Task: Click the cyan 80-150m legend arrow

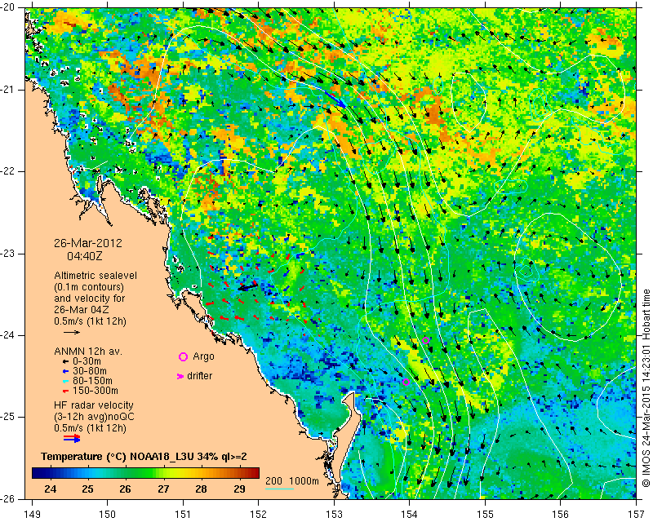Action: (65, 381)
